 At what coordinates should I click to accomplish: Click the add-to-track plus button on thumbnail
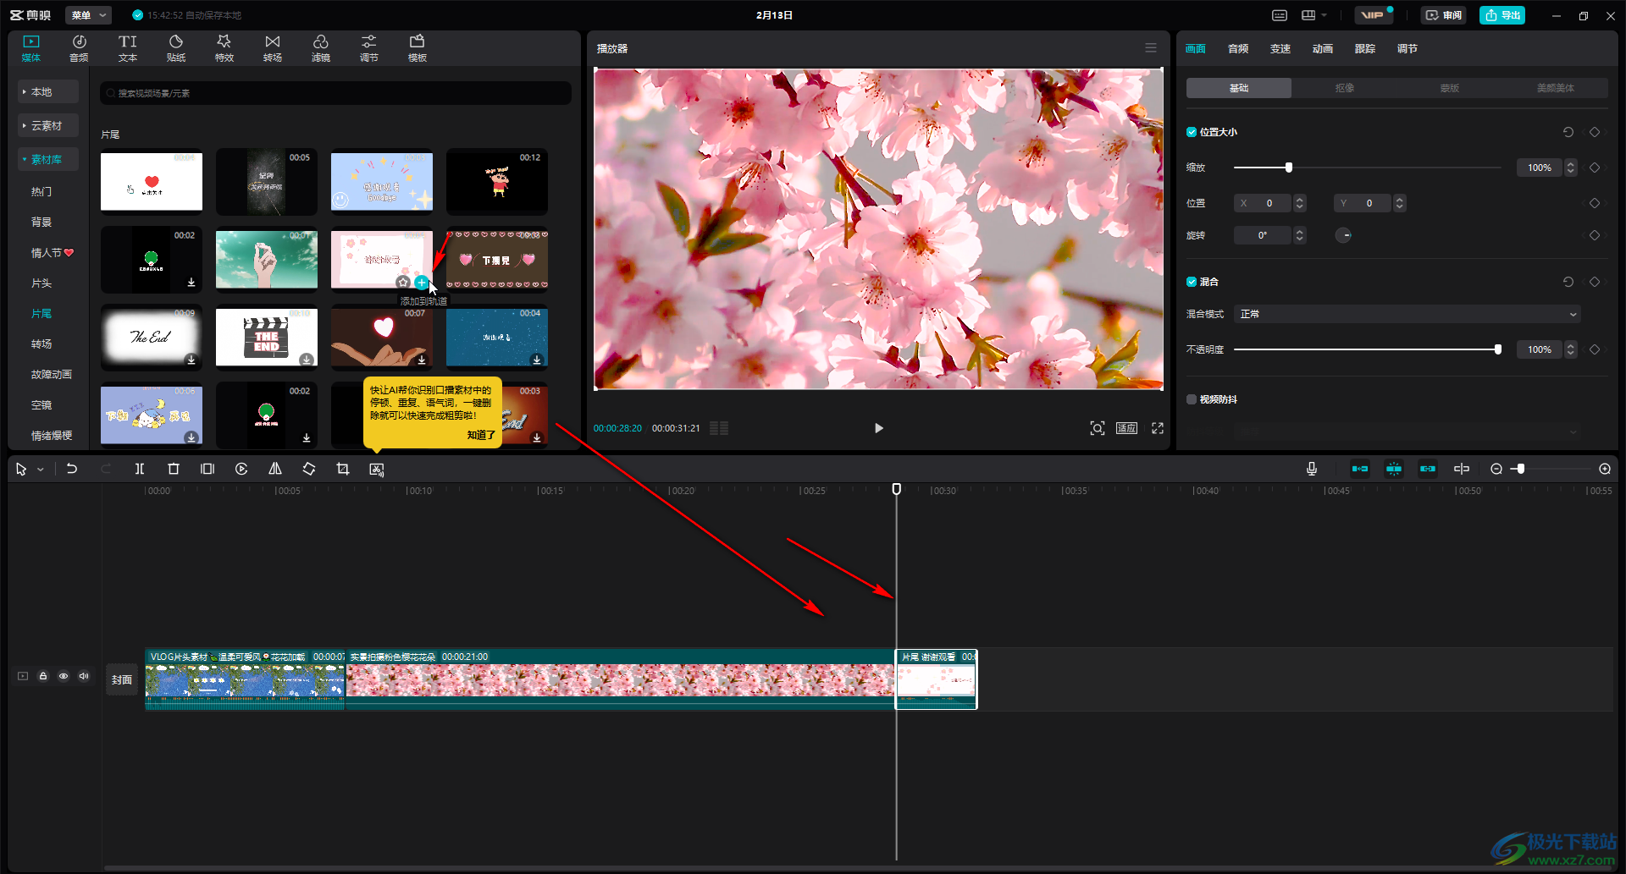coord(422,283)
